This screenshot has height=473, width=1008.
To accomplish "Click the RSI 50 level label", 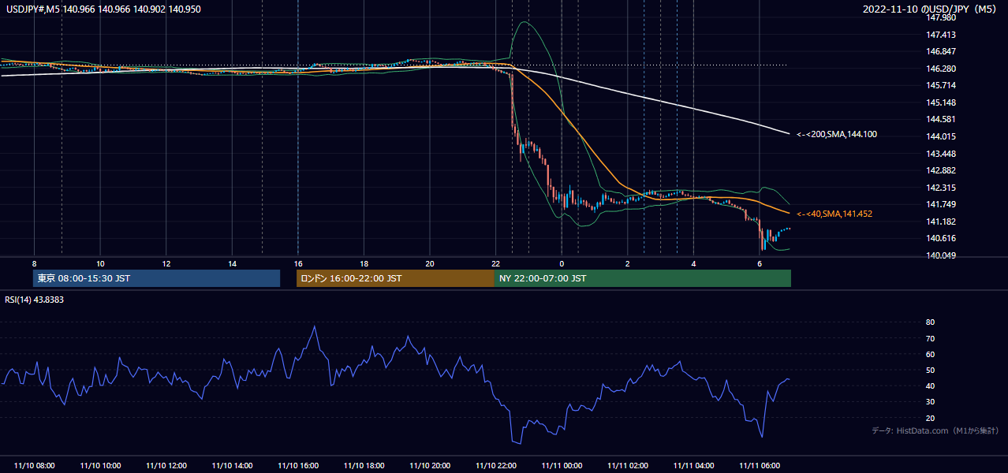I will pos(930,370).
